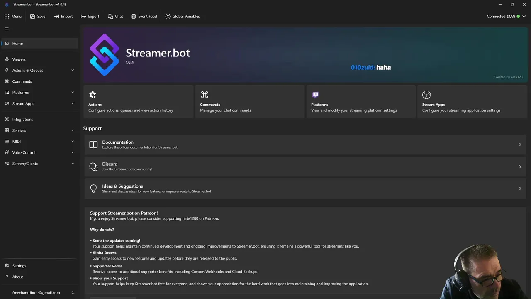Click the 'Support Streamer.bot on Patreon!' heading
The height and width of the screenshot is (299, 531).
124,213
